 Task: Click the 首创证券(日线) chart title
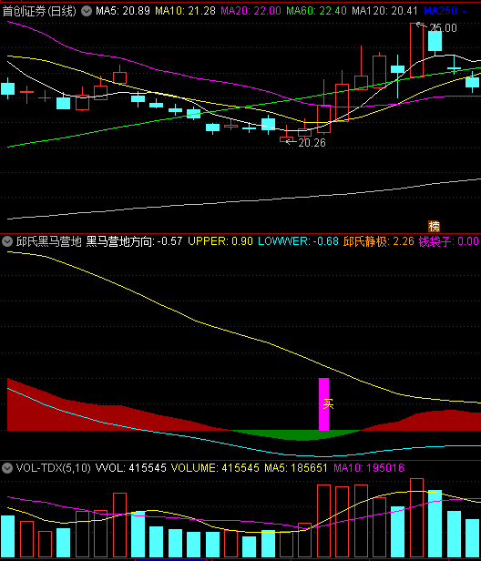point(39,11)
